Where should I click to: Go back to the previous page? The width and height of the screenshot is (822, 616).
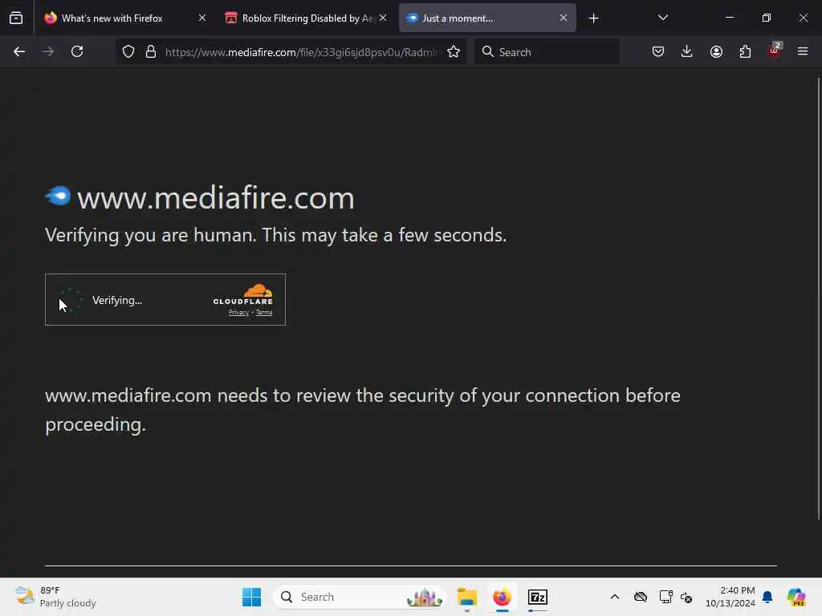point(19,51)
